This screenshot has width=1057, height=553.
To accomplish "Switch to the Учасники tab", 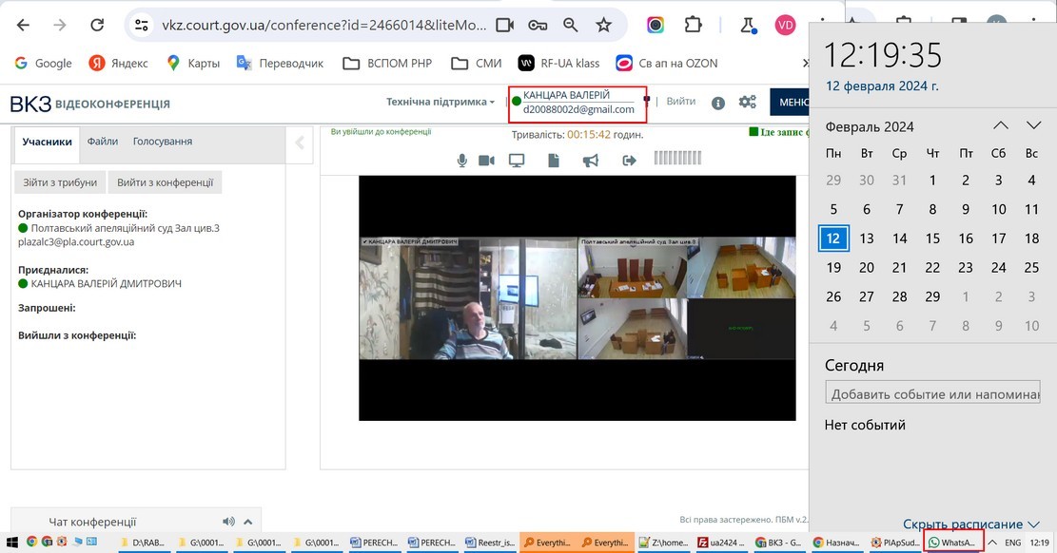I will pos(47,143).
